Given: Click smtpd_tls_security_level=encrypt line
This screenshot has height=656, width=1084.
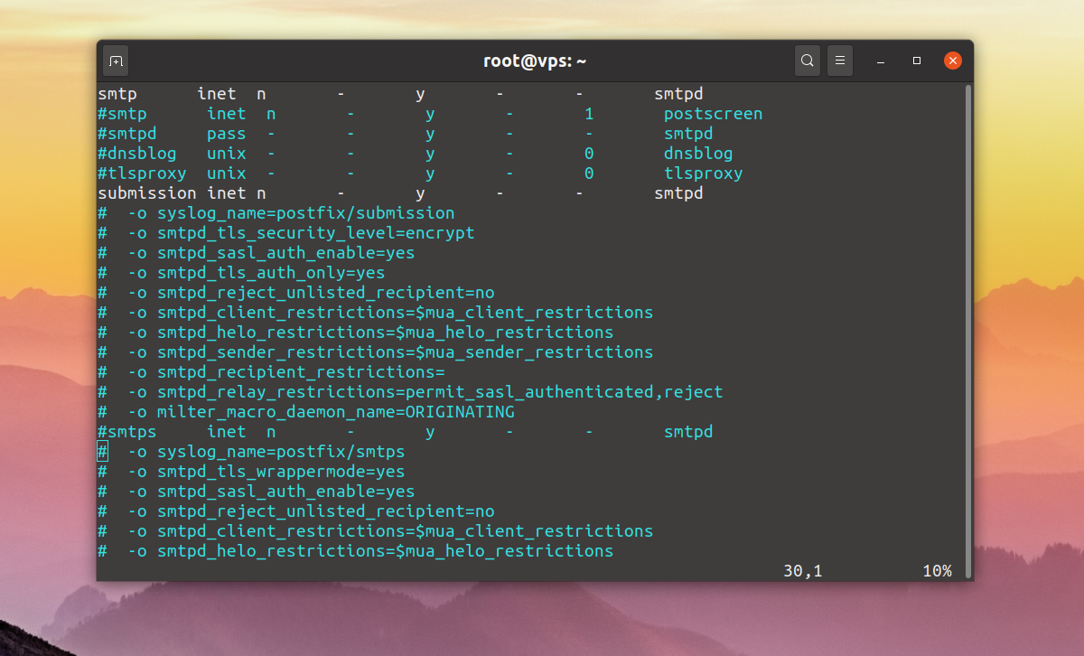Looking at the screenshot, I should click(286, 233).
